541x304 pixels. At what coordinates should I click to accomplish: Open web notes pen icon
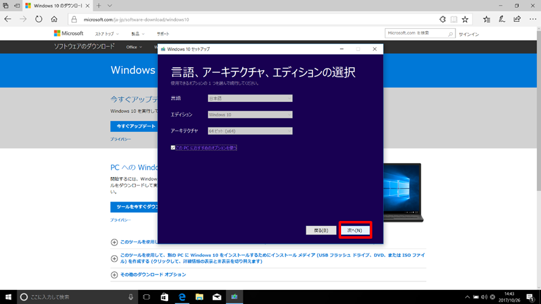click(502, 20)
